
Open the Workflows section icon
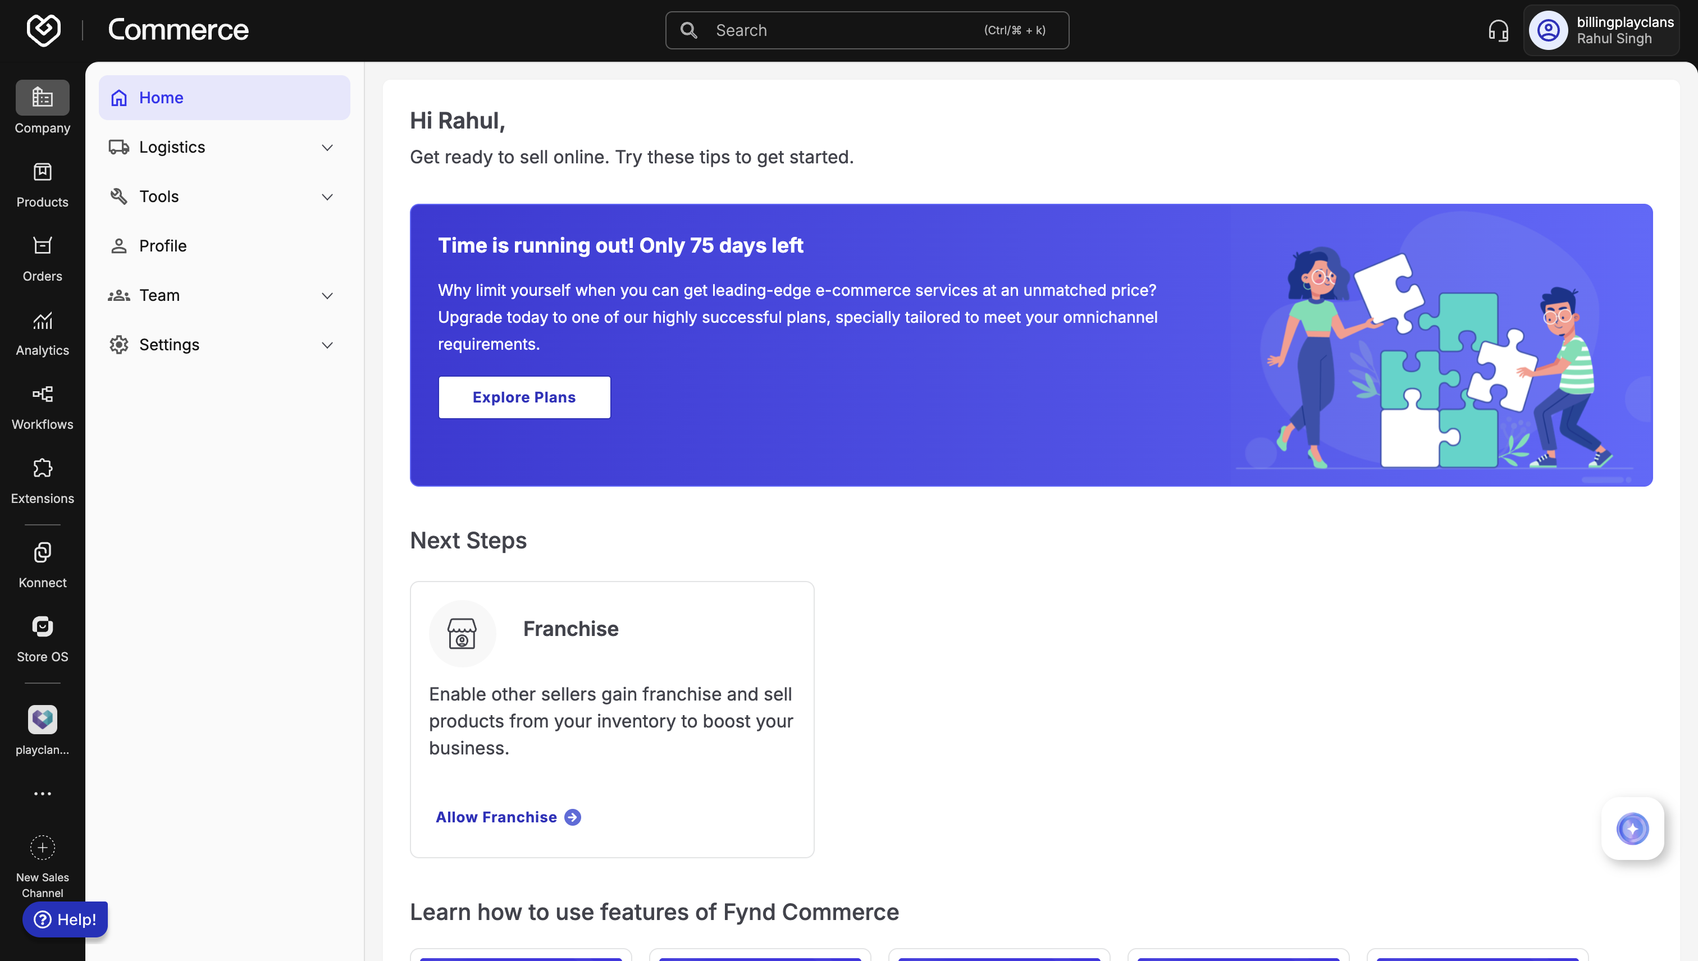click(x=42, y=395)
